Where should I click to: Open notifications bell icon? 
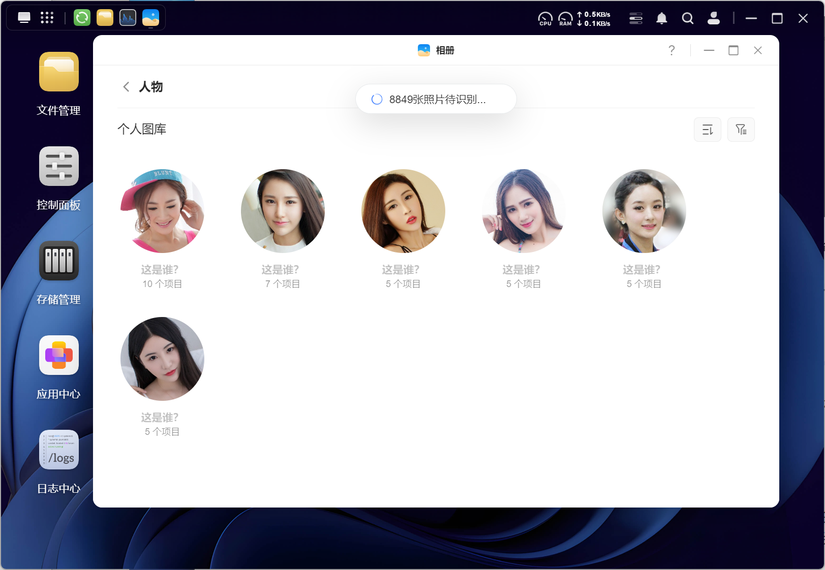point(662,19)
